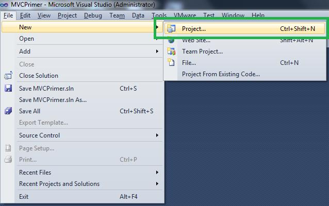The width and height of the screenshot is (329, 206).
Task: Click Save MVCPrimer.sln As
Action: (53, 100)
